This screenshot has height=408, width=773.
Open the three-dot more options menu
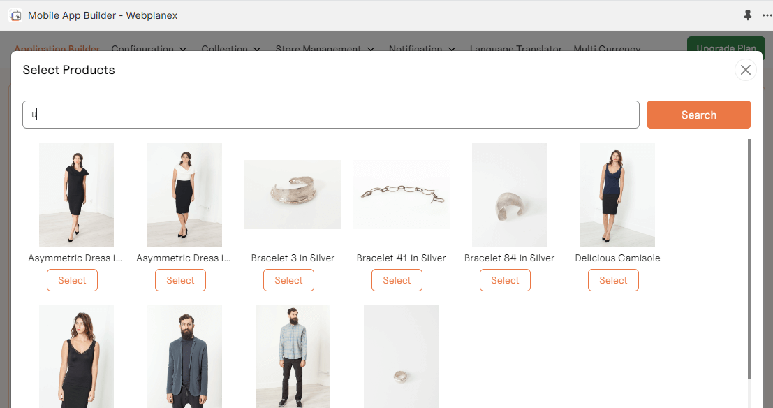pyautogui.click(x=767, y=15)
